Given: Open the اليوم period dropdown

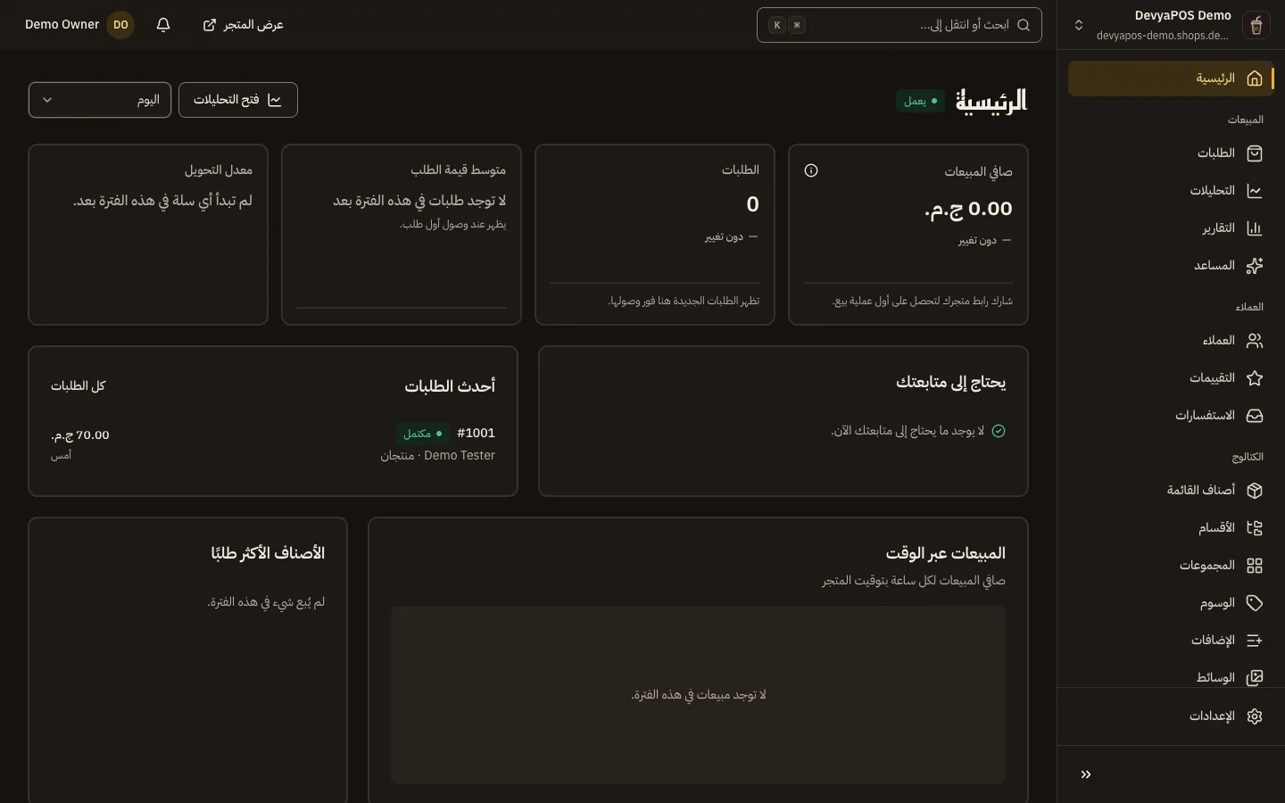Looking at the screenshot, I should tap(100, 100).
